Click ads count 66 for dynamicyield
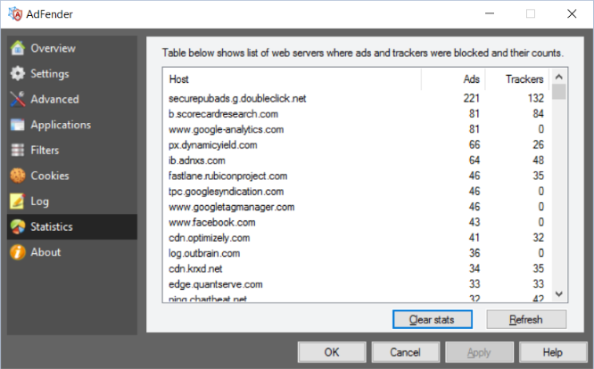Screen dimensions: 594x369 click(x=474, y=145)
